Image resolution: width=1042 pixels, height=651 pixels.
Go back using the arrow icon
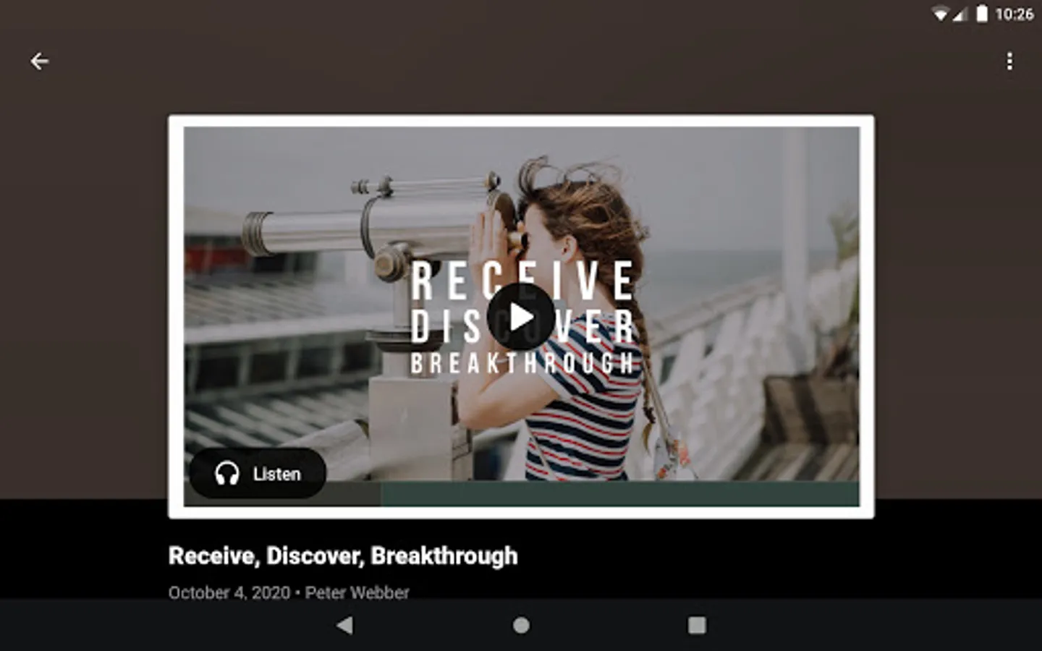click(40, 61)
